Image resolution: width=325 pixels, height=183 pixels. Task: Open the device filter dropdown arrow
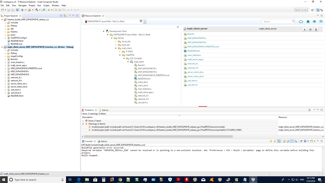[x=145, y=21]
